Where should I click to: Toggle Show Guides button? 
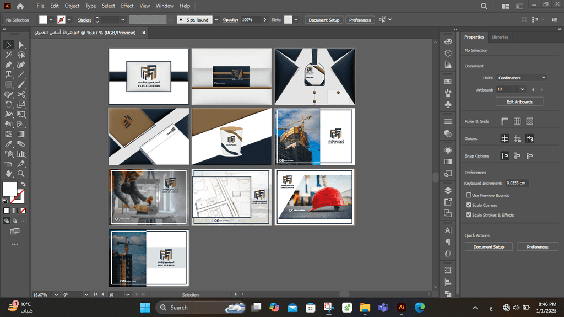click(x=505, y=138)
